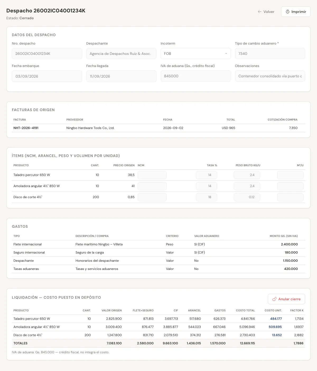Click the Observaciones text field
The height and width of the screenshot is (371, 317).
270,76
